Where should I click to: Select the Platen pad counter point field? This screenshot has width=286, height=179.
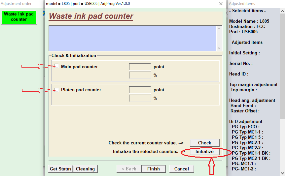[140, 90]
